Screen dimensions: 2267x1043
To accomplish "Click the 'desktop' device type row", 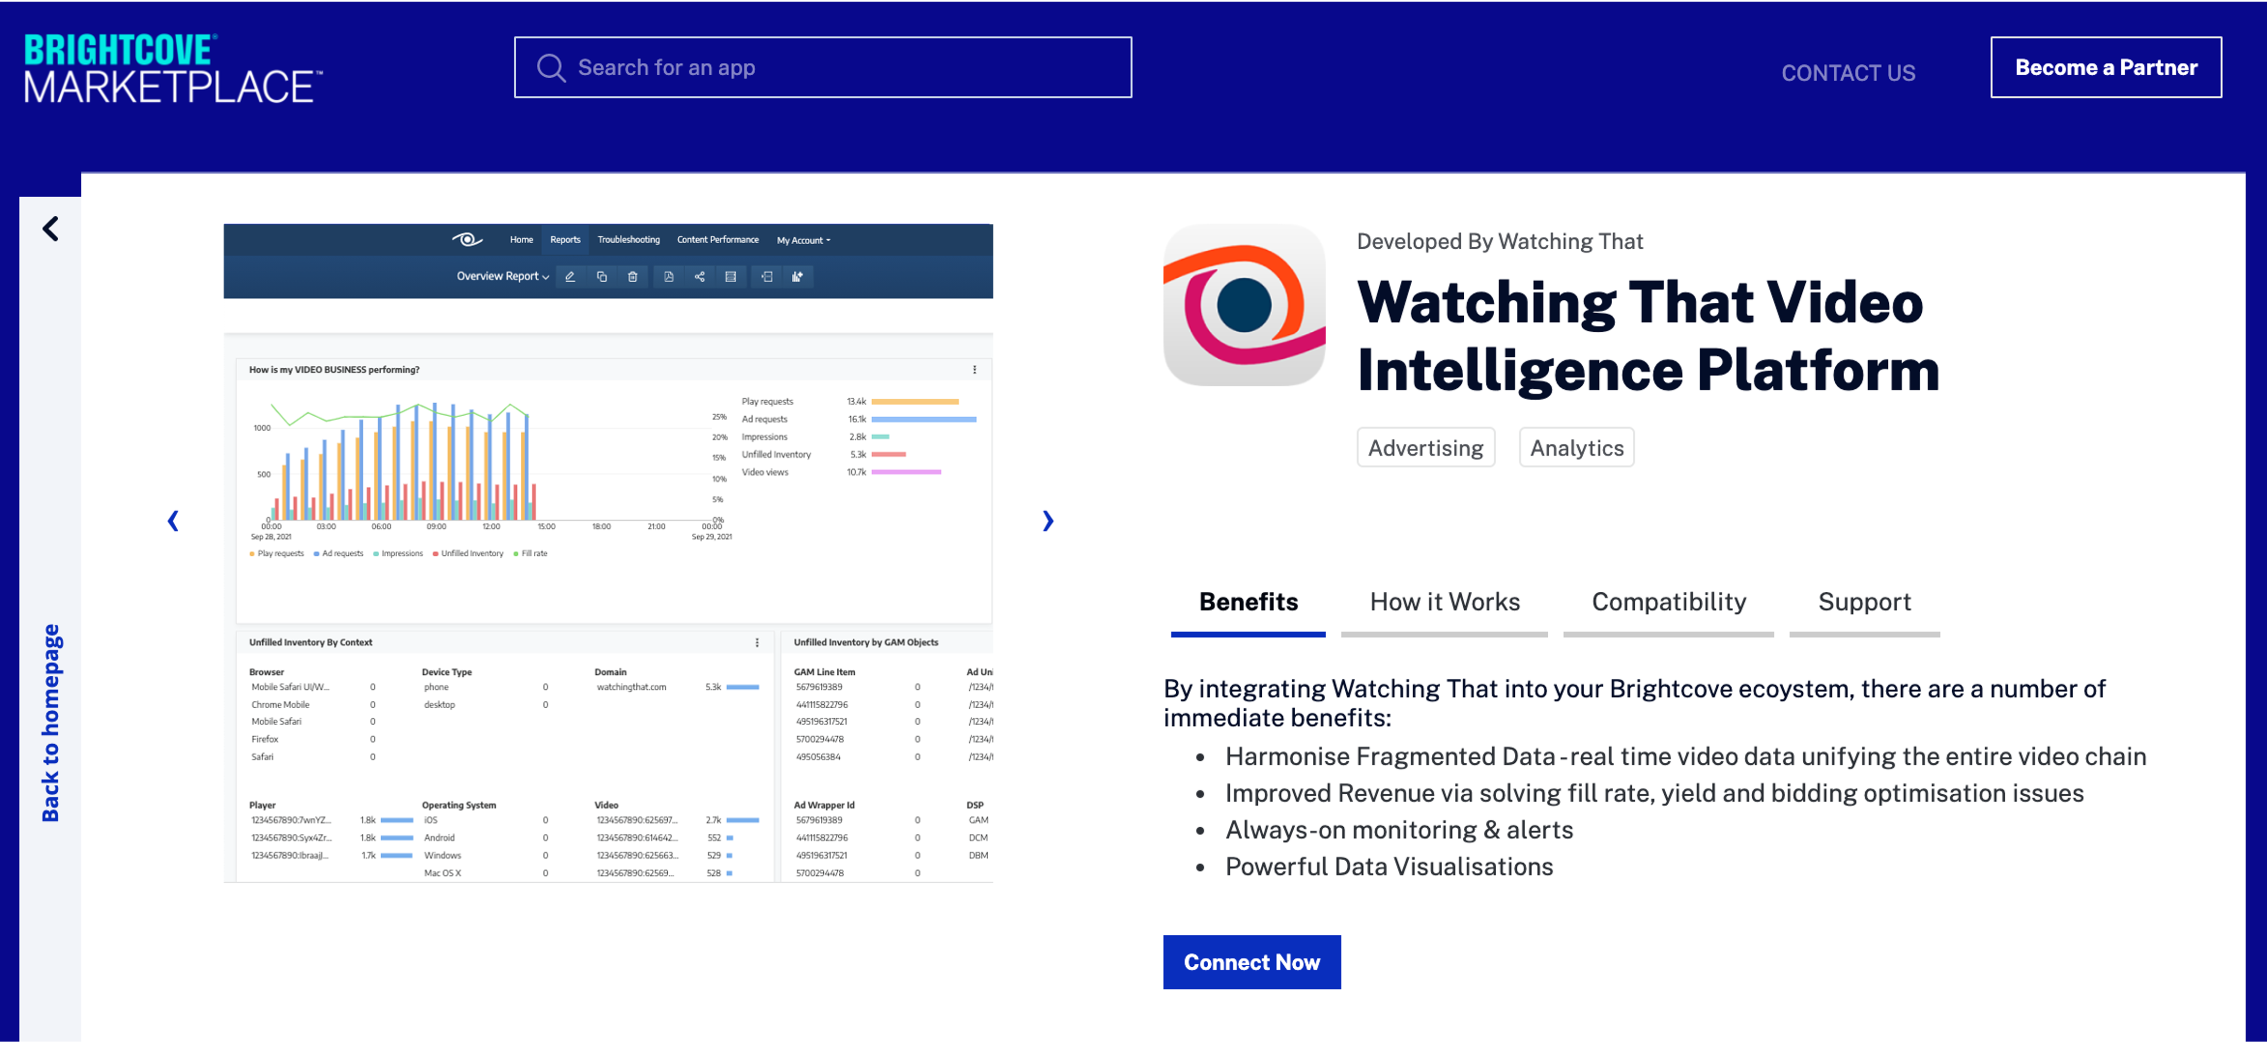I will [x=485, y=705].
